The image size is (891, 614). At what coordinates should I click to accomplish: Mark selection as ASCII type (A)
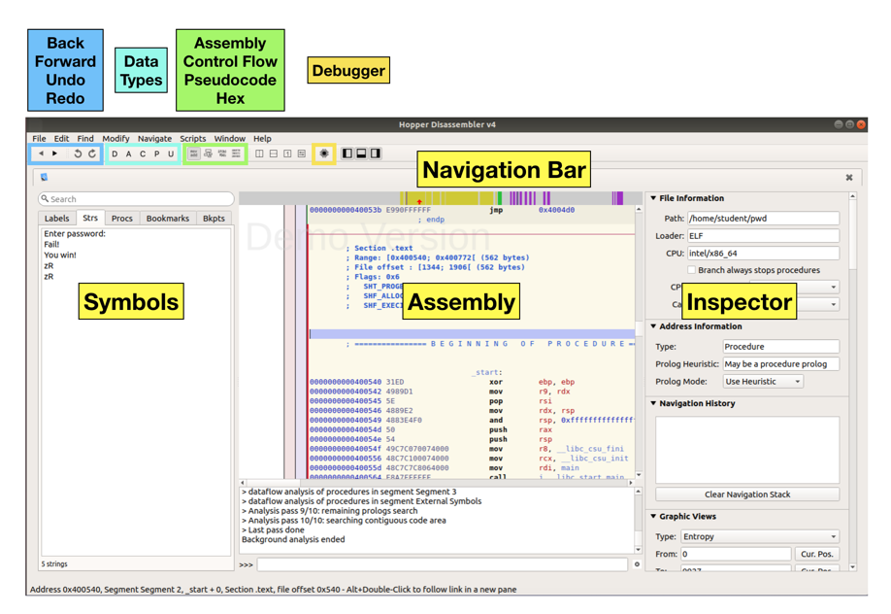pos(128,153)
